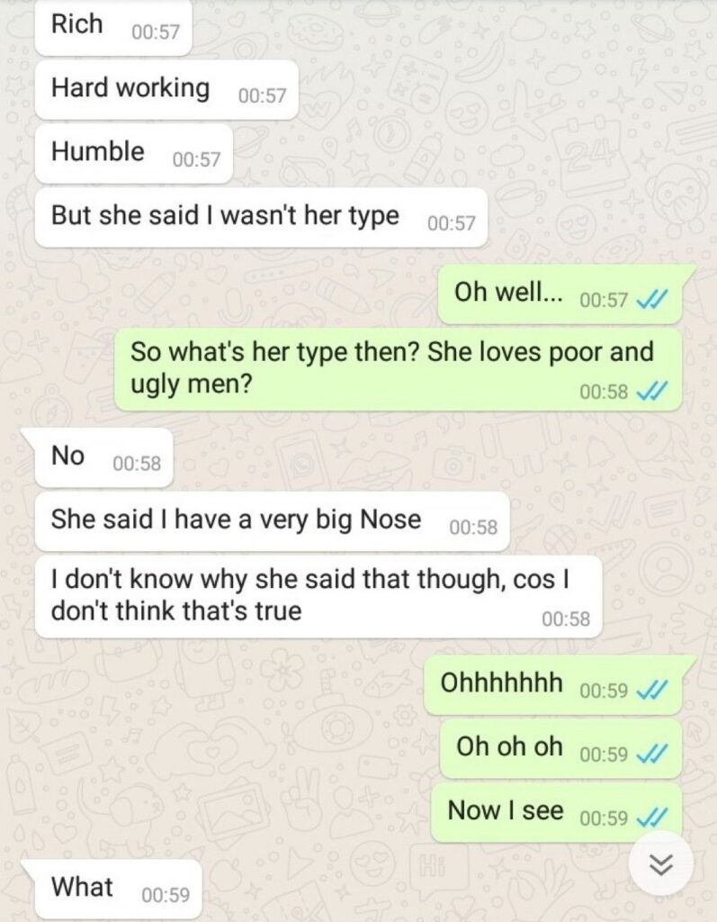Select the 'Hard working' message bubble

pos(166,90)
